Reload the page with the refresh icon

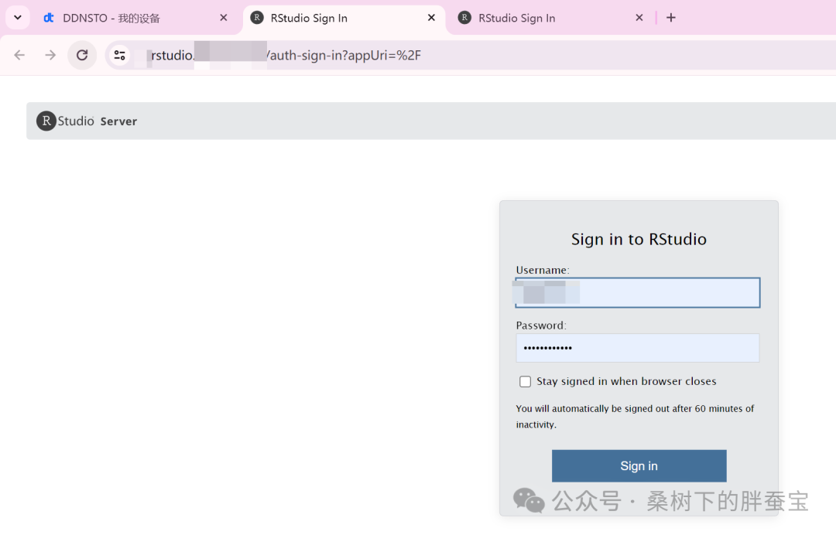82,55
